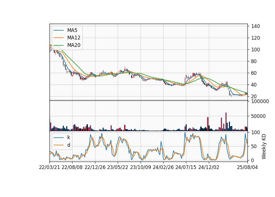275x197 pixels.
Task: Click the 22/03/21 date tick label
Action: [50, 167]
